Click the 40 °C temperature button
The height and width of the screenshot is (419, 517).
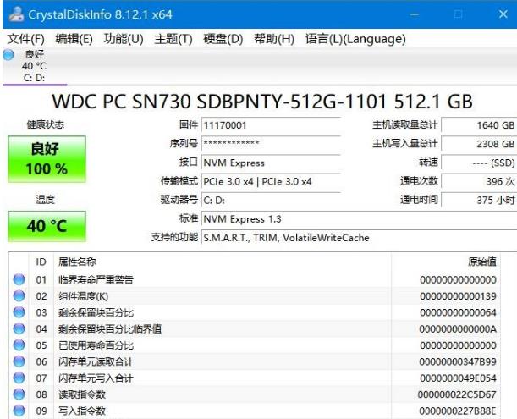[x=47, y=226]
